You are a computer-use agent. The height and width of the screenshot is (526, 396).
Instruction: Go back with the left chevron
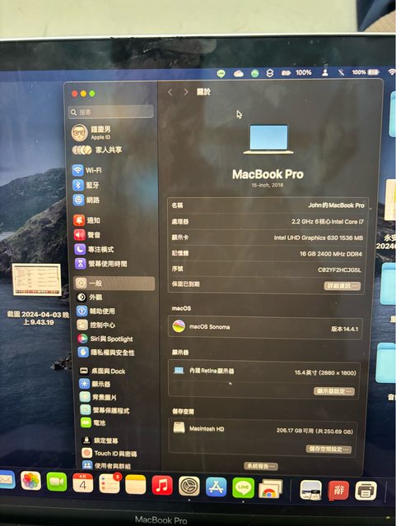[170, 92]
